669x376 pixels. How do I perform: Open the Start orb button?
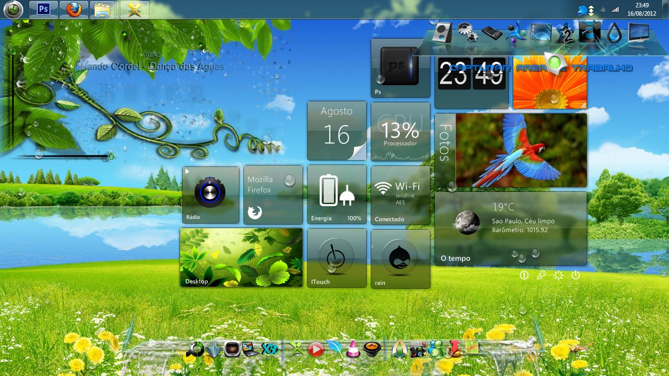[13, 9]
